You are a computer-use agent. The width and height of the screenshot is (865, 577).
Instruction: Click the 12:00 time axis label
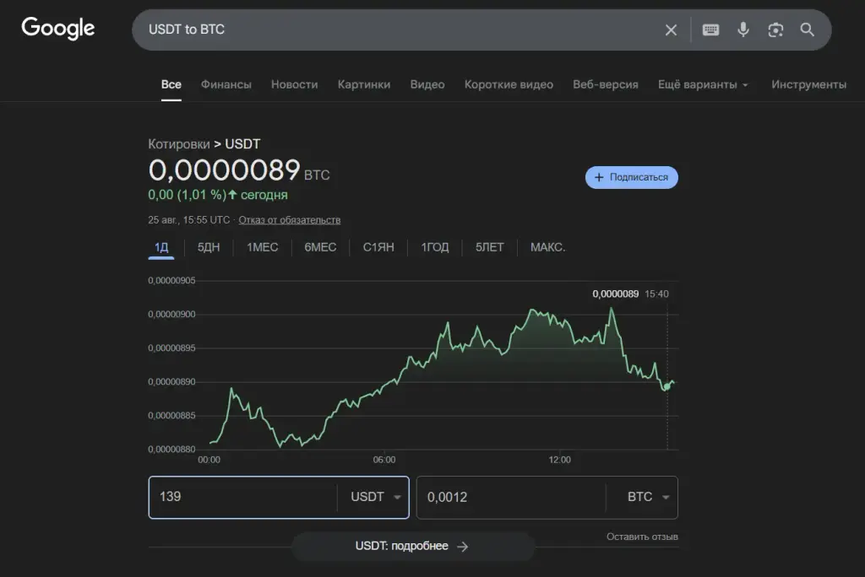pyautogui.click(x=559, y=460)
